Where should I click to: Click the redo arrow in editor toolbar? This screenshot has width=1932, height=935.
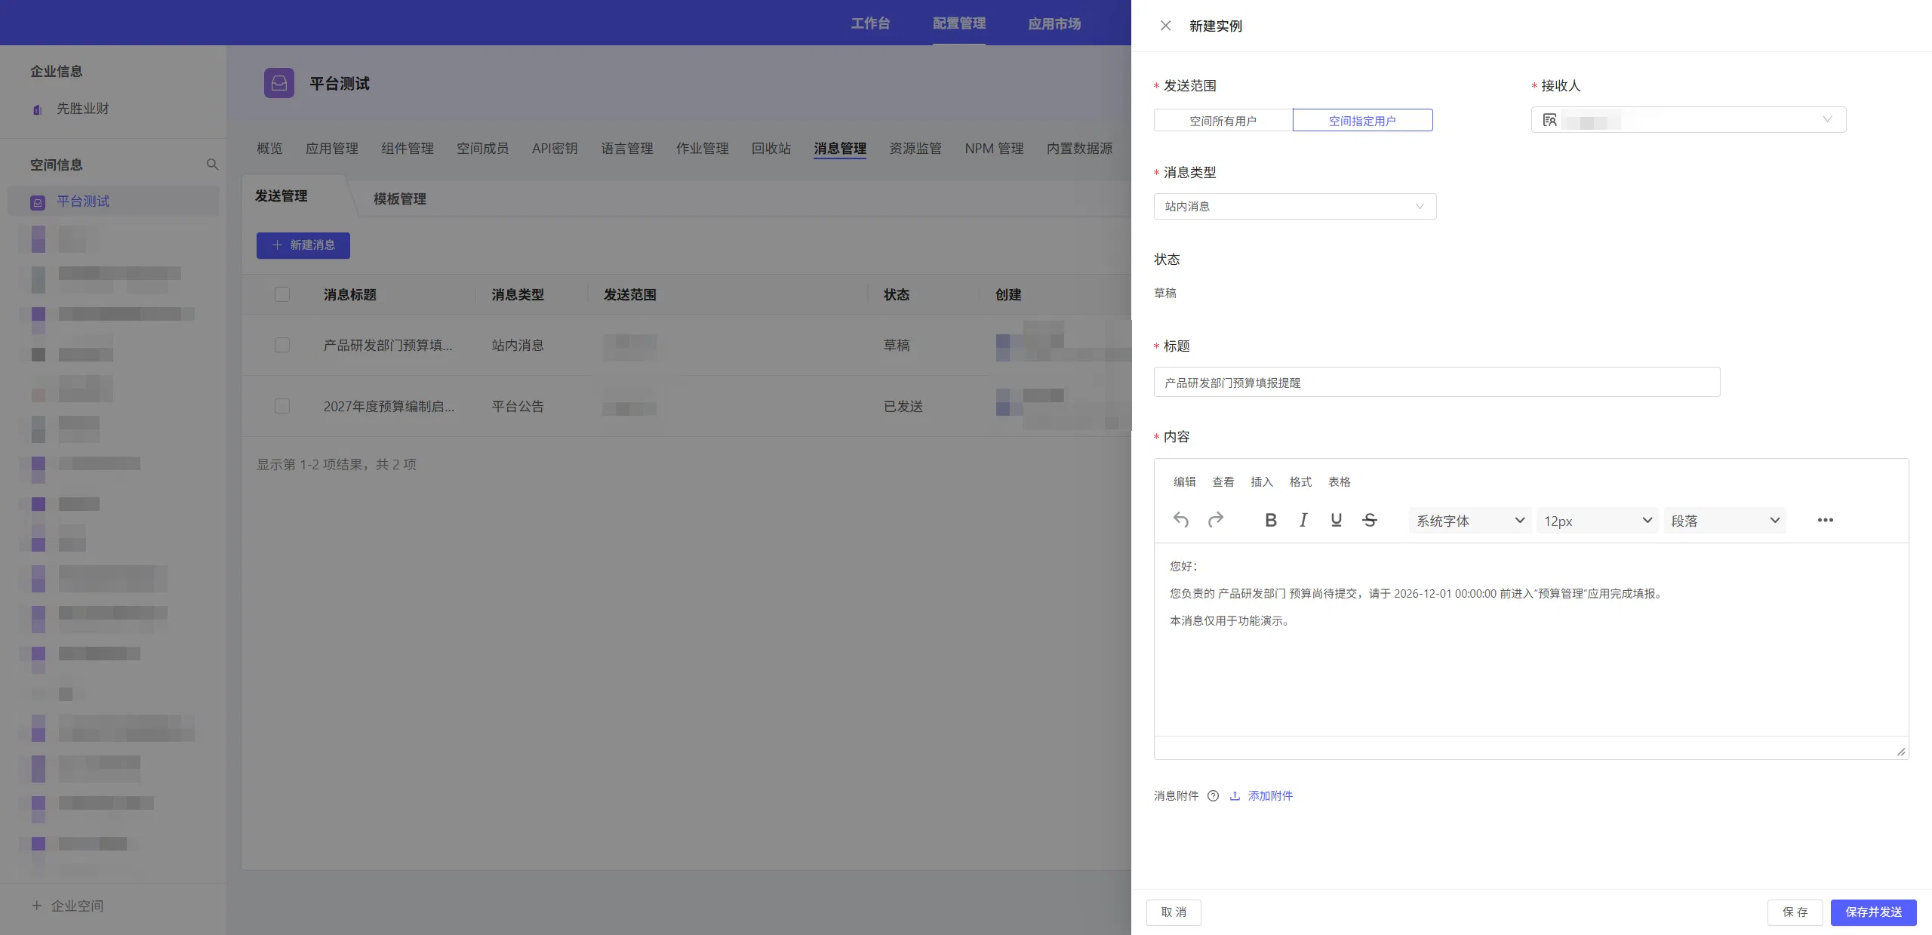coord(1215,520)
